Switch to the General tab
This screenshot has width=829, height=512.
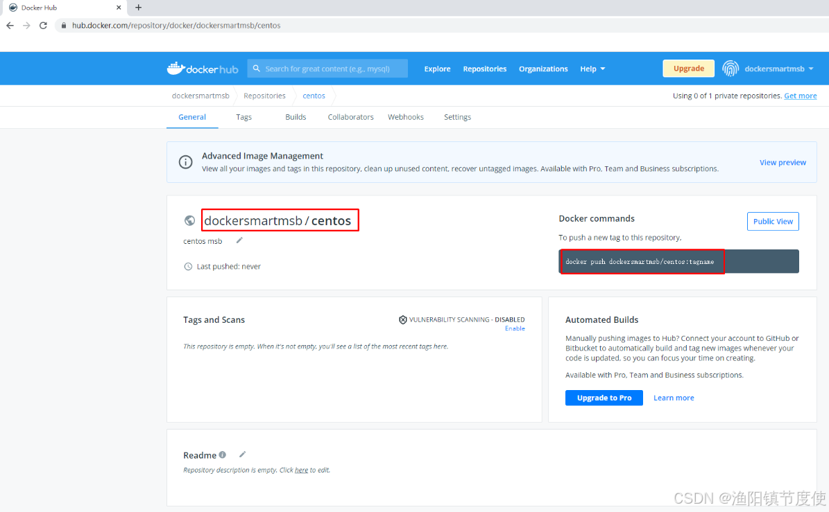(192, 117)
